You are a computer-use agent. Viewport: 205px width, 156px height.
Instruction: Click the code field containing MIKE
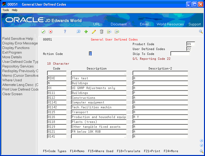pyautogui.click(x=57, y=78)
